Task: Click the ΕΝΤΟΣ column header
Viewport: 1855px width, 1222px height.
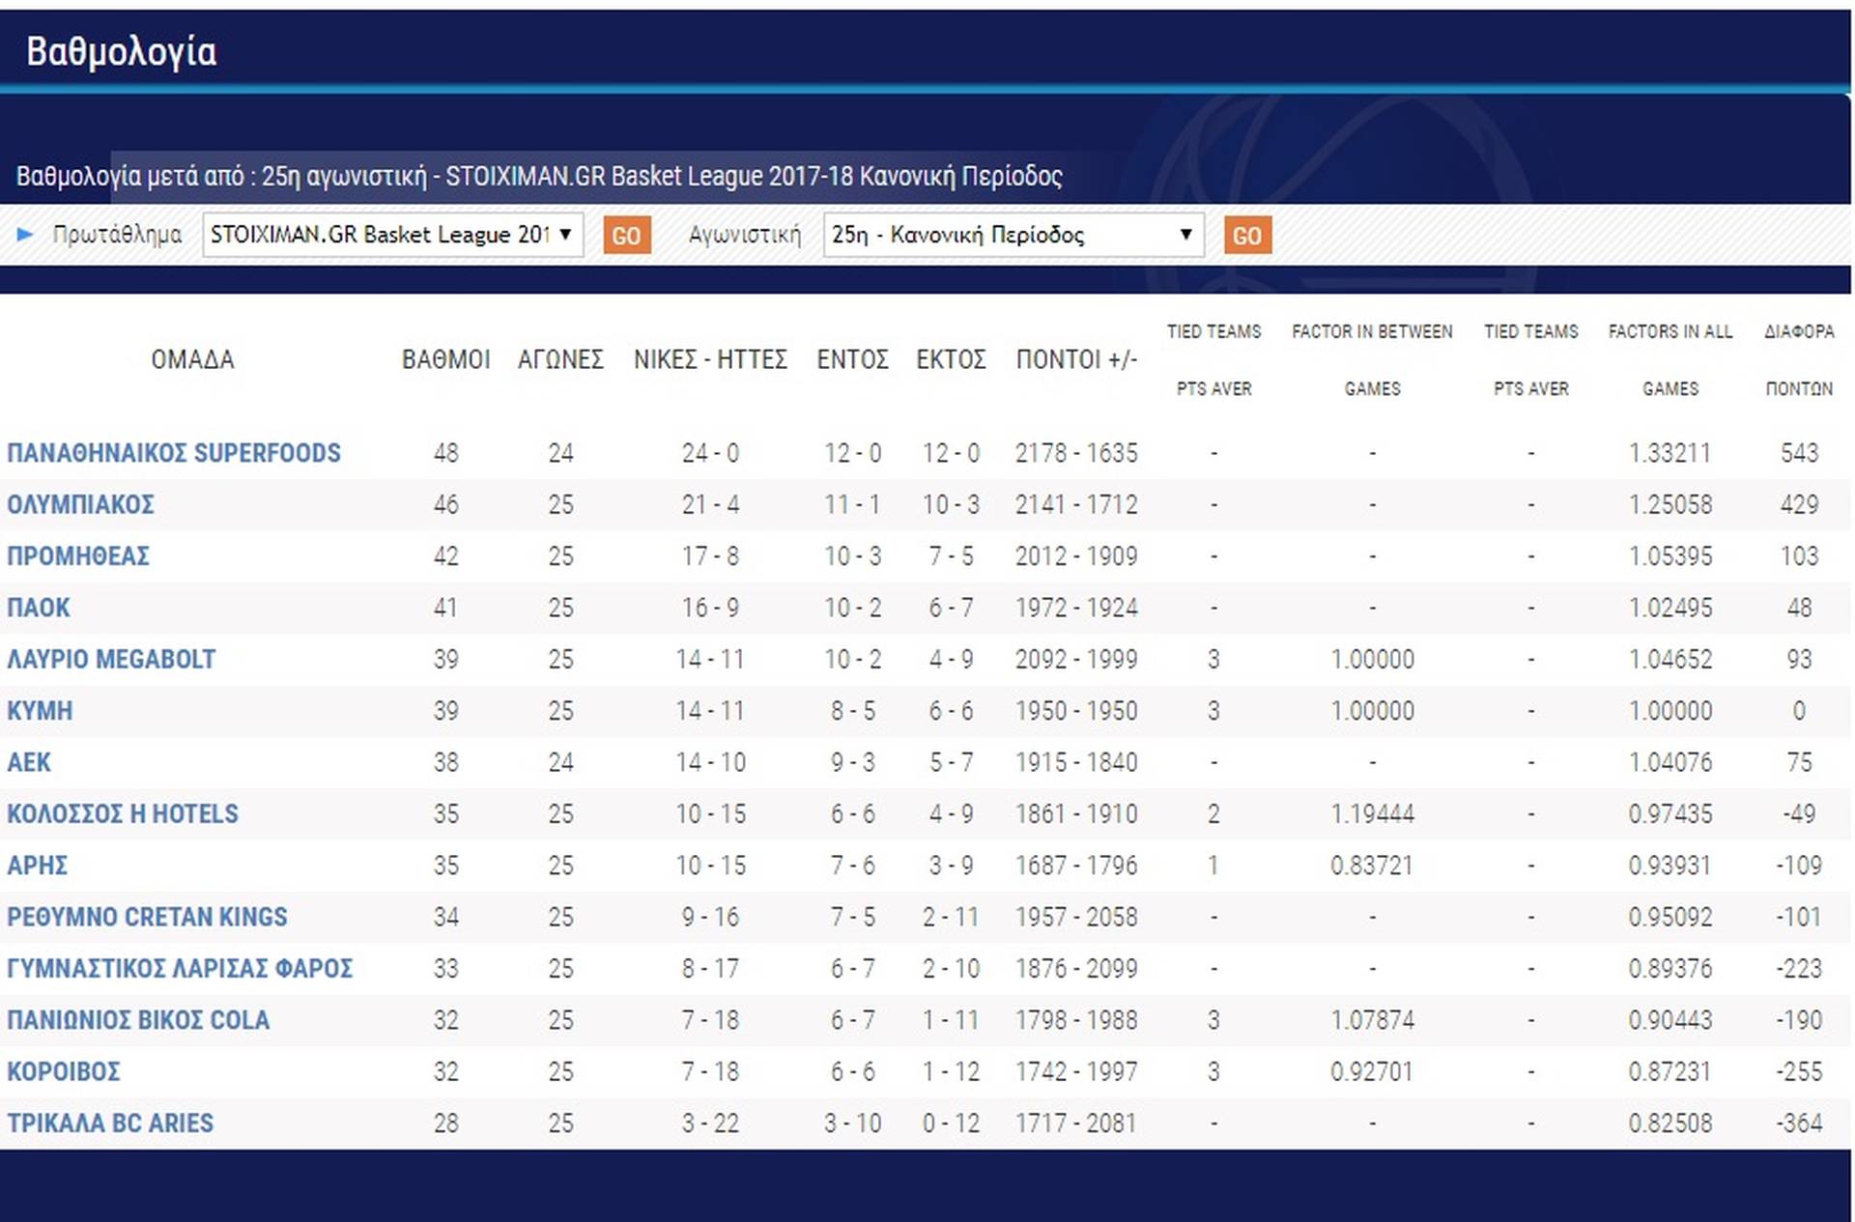Action: (852, 359)
